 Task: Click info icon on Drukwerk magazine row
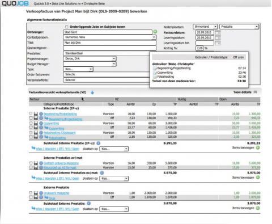click(x=41, y=193)
